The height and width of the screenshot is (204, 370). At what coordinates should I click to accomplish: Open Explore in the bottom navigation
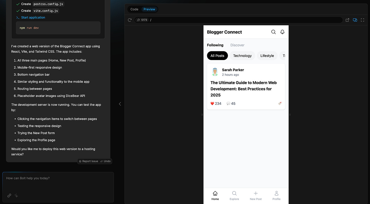[x=234, y=196]
